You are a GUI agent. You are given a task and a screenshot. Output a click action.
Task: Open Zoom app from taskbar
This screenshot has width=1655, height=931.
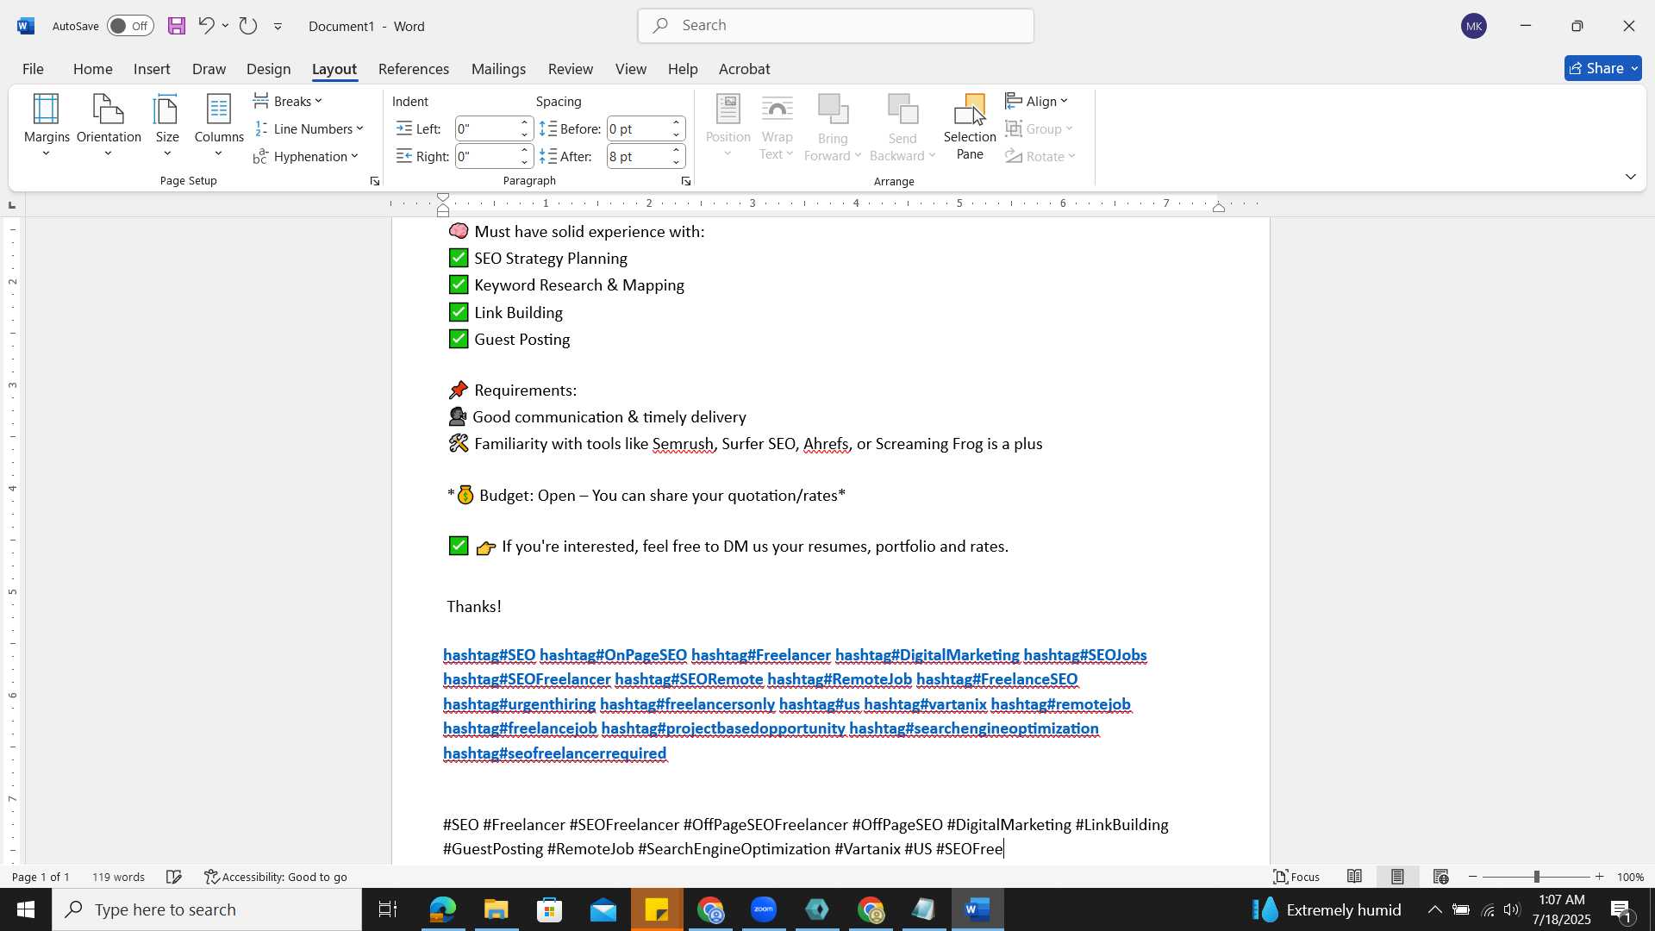pyautogui.click(x=764, y=909)
